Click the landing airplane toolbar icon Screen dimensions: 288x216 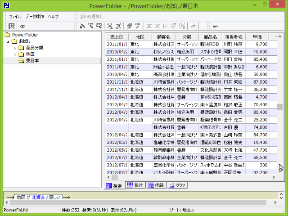[110, 26]
